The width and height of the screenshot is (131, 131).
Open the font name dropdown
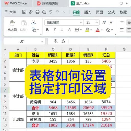pos(81,23)
